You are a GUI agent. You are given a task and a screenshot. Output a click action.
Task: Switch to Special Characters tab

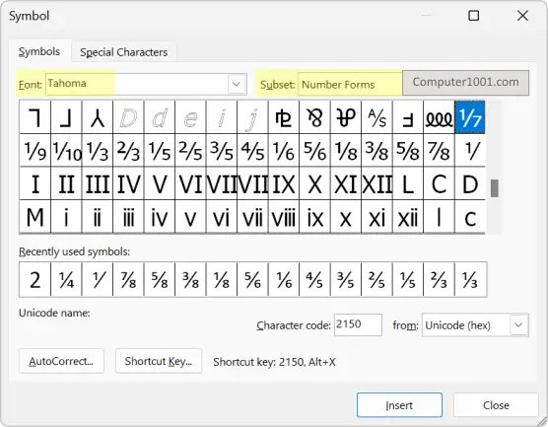(124, 52)
